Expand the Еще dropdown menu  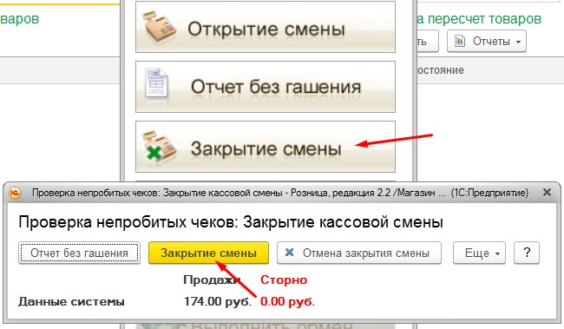479,253
